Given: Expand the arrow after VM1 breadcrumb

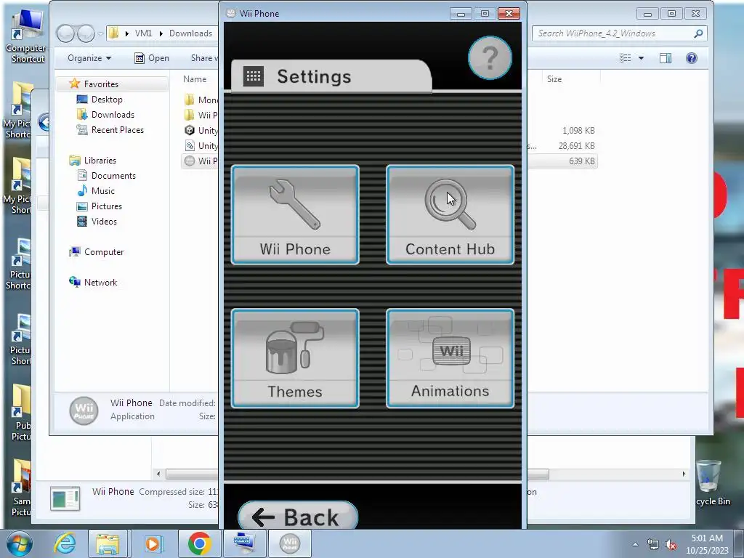Looking at the screenshot, I should pos(161,33).
